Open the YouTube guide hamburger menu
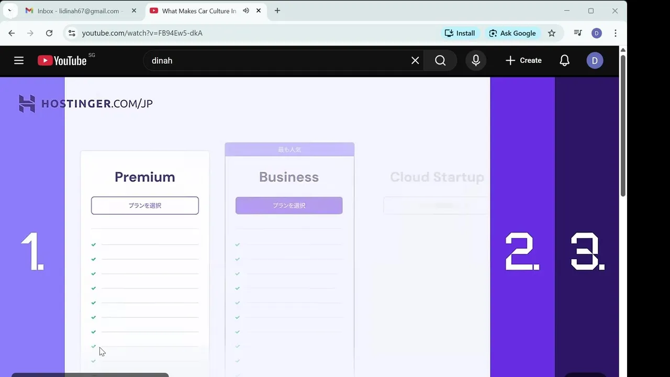Viewport: 670px width, 377px height. [x=19, y=61]
